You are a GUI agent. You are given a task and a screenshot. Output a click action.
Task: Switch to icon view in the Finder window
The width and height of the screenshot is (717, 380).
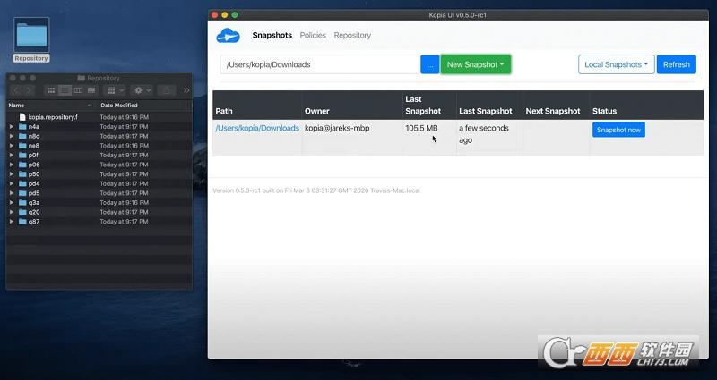tap(51, 90)
